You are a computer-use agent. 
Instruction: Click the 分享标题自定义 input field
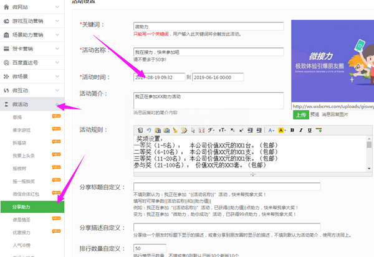pos(227,187)
